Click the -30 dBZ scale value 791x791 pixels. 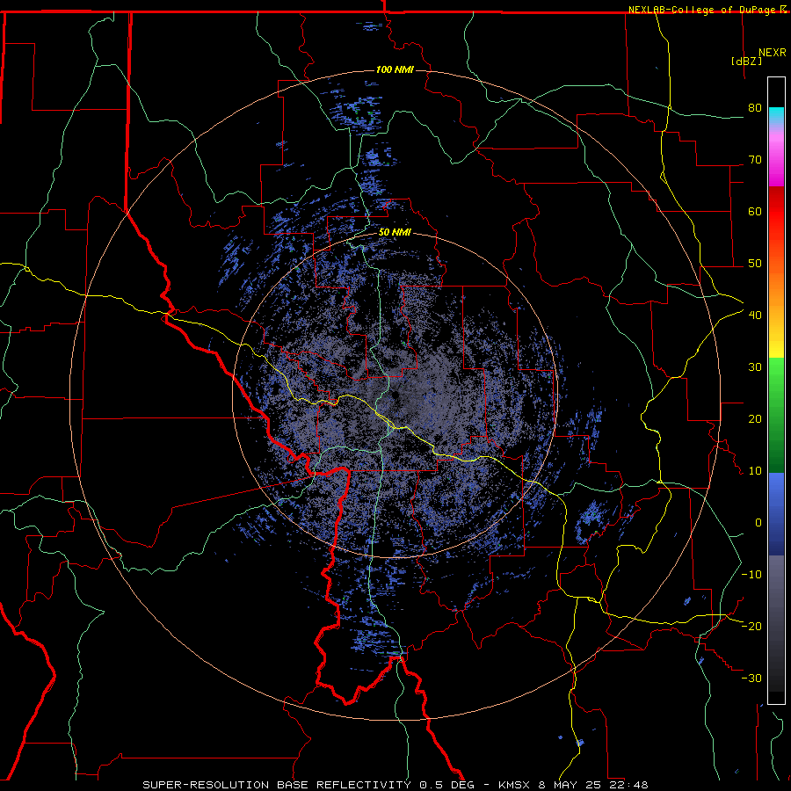(x=751, y=678)
